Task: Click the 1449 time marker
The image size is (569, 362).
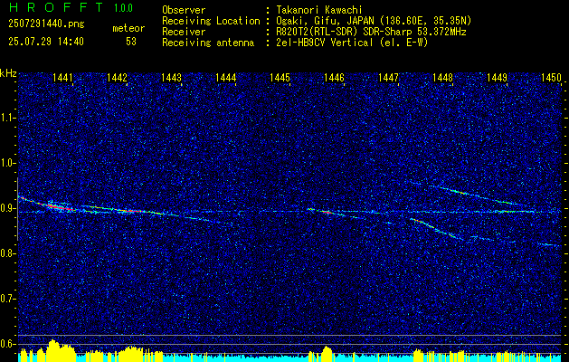Action: click(x=497, y=78)
